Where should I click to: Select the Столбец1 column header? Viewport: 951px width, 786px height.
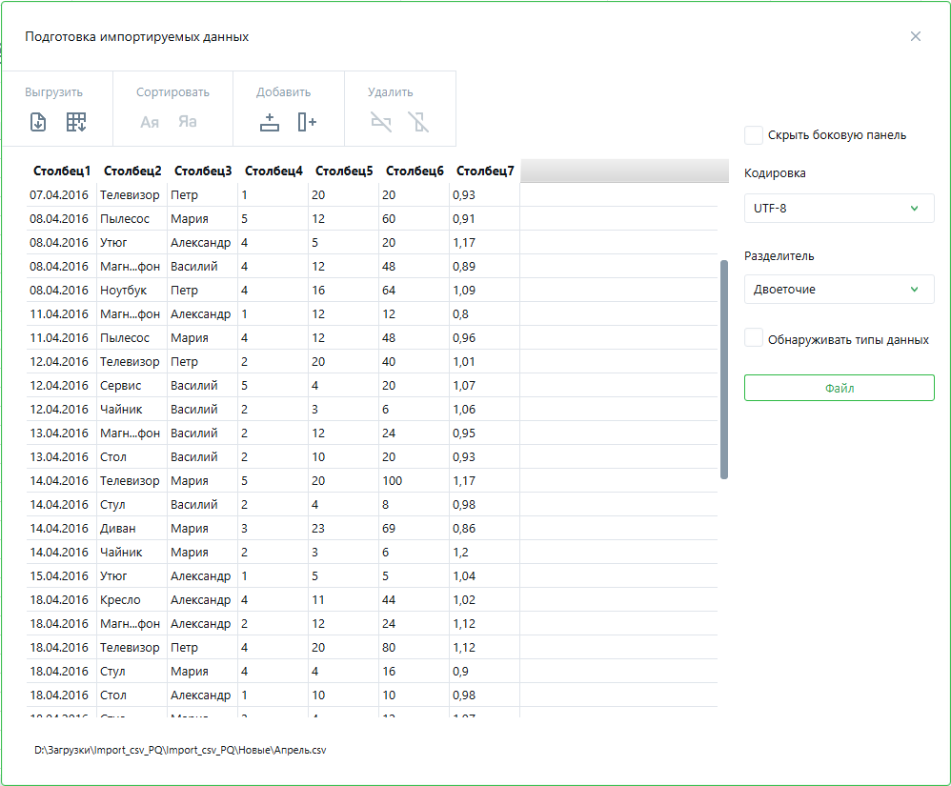point(62,171)
